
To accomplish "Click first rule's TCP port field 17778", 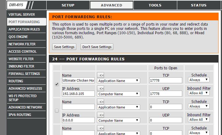I will coord(165,80).
